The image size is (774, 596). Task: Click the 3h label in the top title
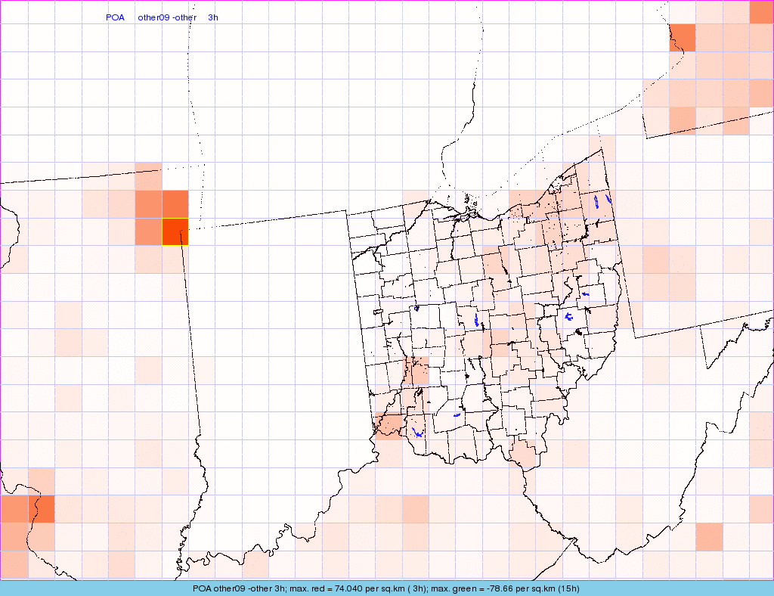[x=213, y=17]
